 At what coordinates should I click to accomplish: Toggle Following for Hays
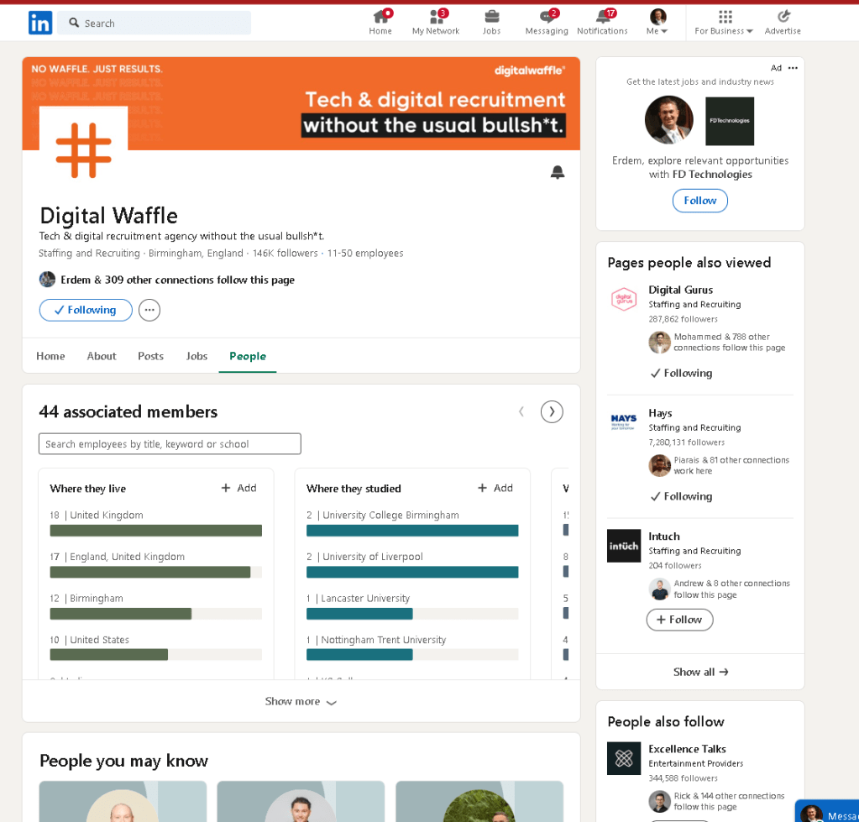[681, 497]
